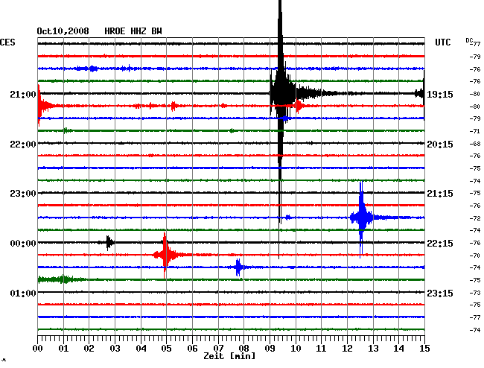Click minute tick label 14 on the axis
484x368 pixels.
398,349
